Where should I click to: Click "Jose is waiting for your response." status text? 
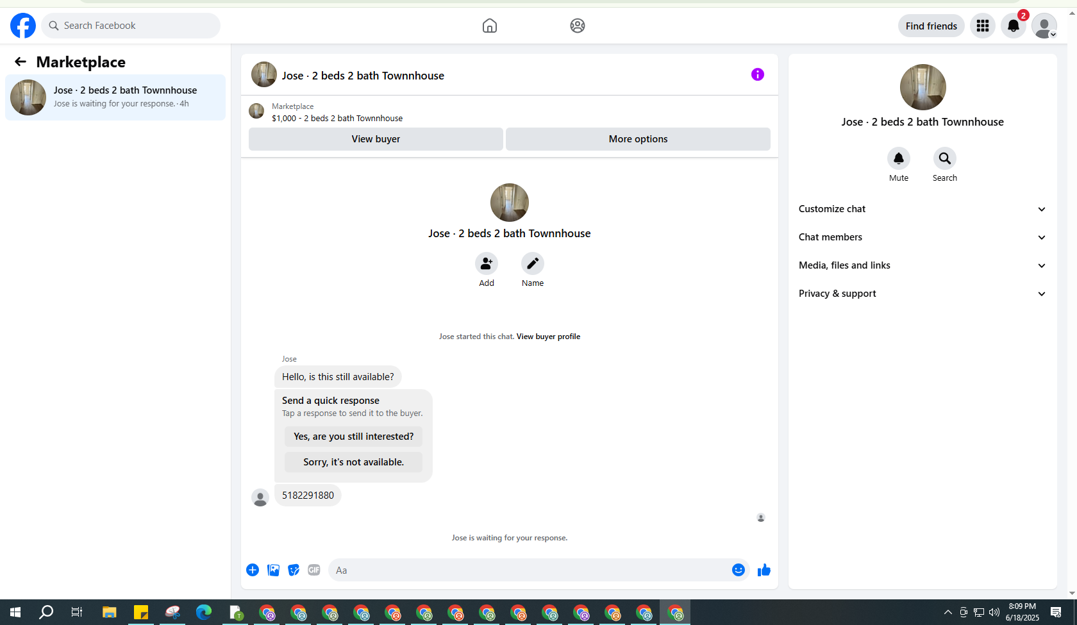point(510,538)
